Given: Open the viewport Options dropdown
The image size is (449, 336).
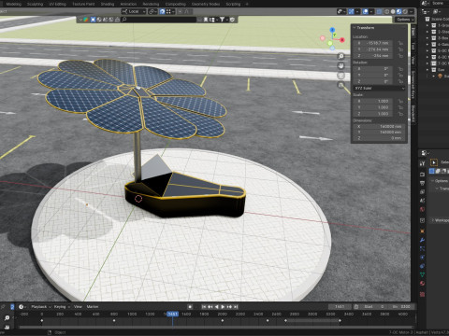Looking at the screenshot, I should [x=405, y=20].
